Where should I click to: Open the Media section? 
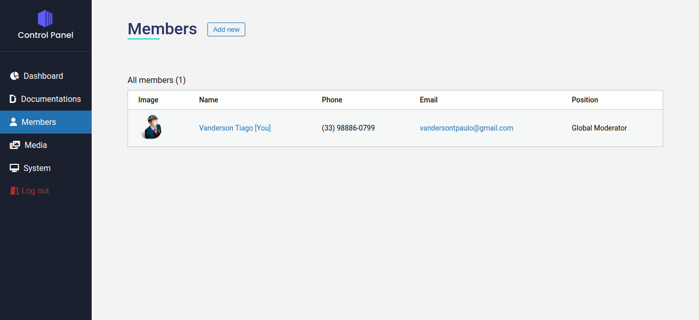point(46,145)
